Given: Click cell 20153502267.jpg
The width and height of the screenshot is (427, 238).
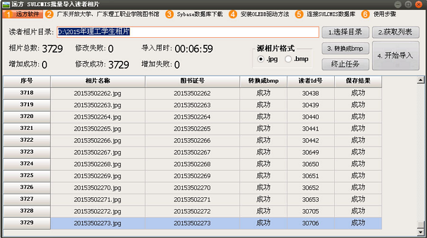Looking at the screenshot, I should 98,152.
